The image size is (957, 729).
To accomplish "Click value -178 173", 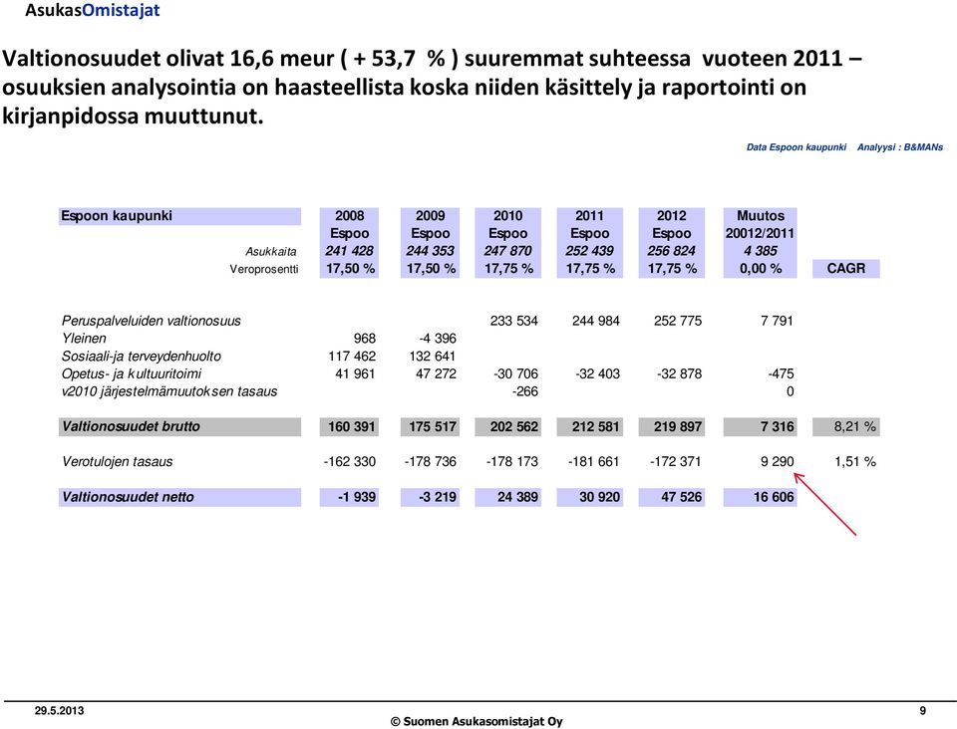I will 512,462.
